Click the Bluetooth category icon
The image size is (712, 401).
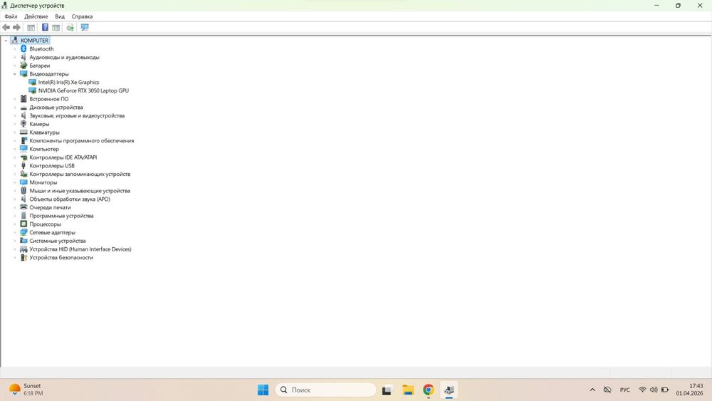[x=23, y=48]
